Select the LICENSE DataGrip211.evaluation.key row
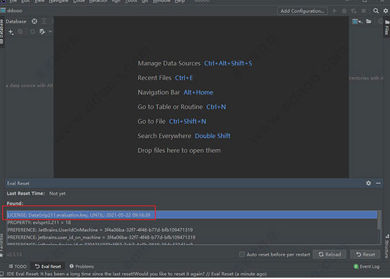 (x=192, y=215)
